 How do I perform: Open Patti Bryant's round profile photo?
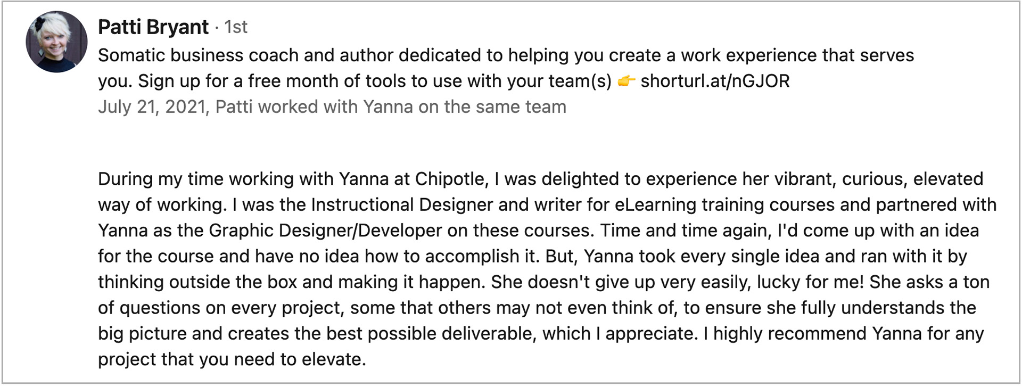[56, 42]
